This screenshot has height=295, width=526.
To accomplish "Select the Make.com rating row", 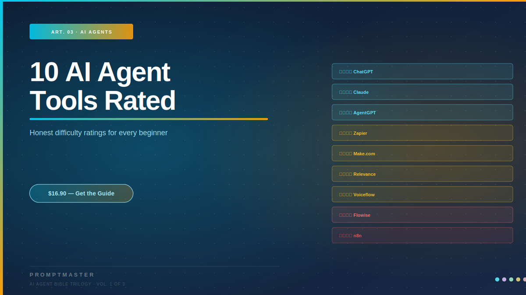I will (422, 153).
